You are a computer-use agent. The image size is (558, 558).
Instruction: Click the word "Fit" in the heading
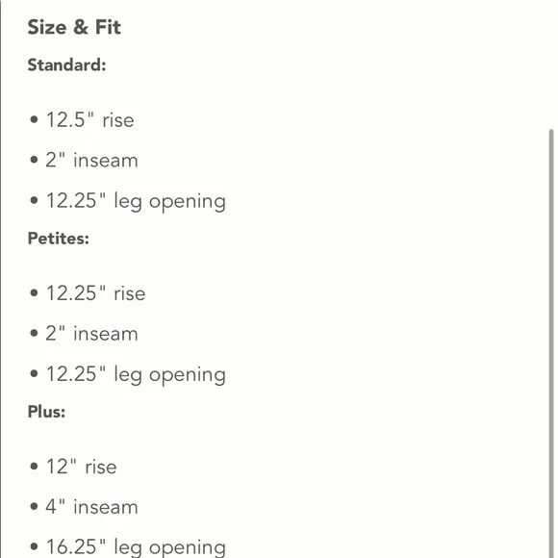[108, 27]
